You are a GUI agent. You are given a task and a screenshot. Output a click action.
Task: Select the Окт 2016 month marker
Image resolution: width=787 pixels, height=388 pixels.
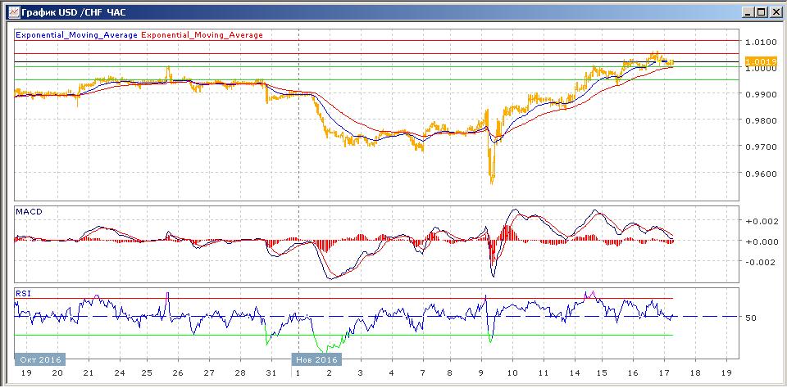pos(40,360)
